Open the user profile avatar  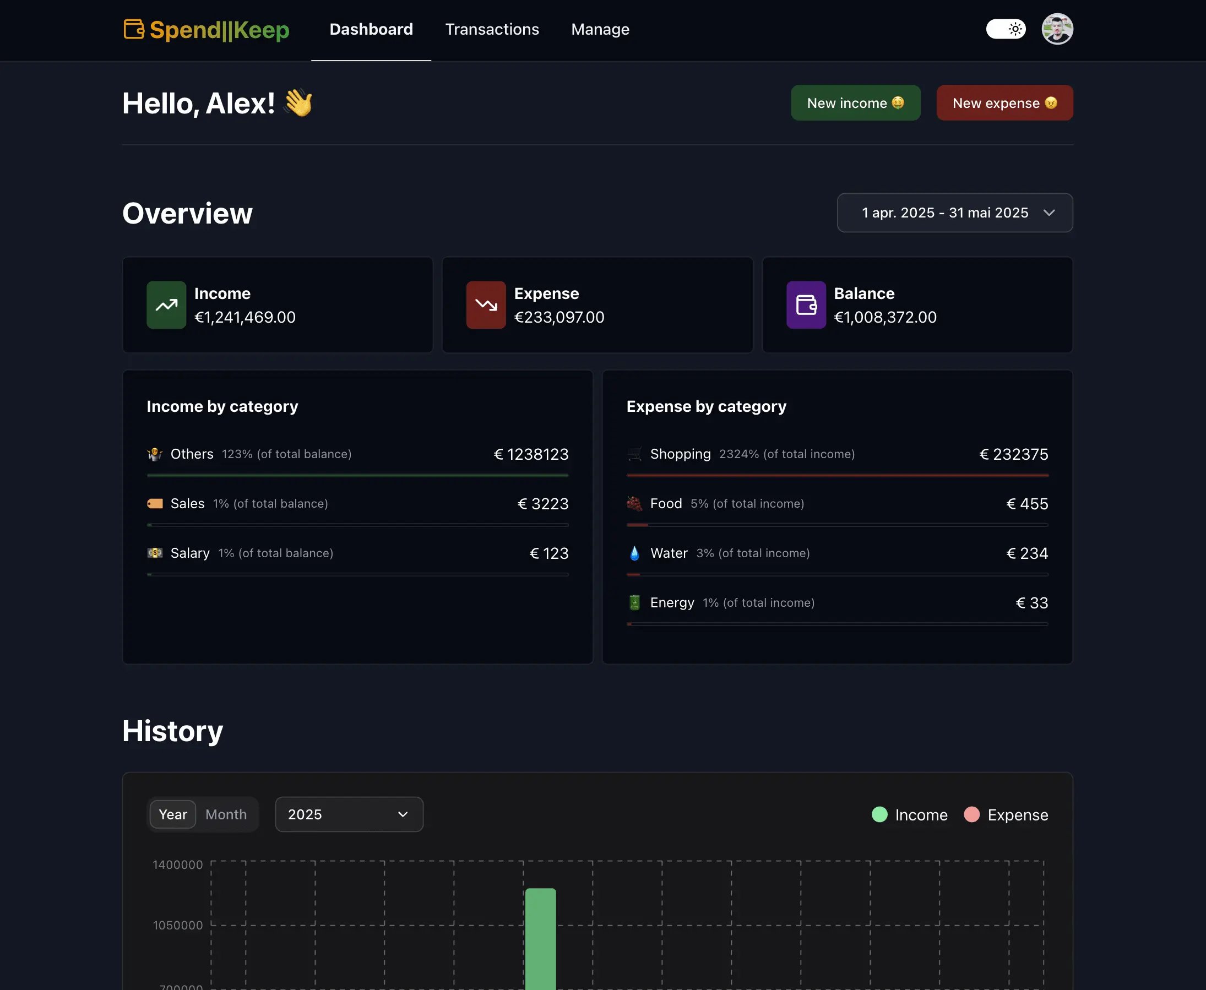[1057, 29]
